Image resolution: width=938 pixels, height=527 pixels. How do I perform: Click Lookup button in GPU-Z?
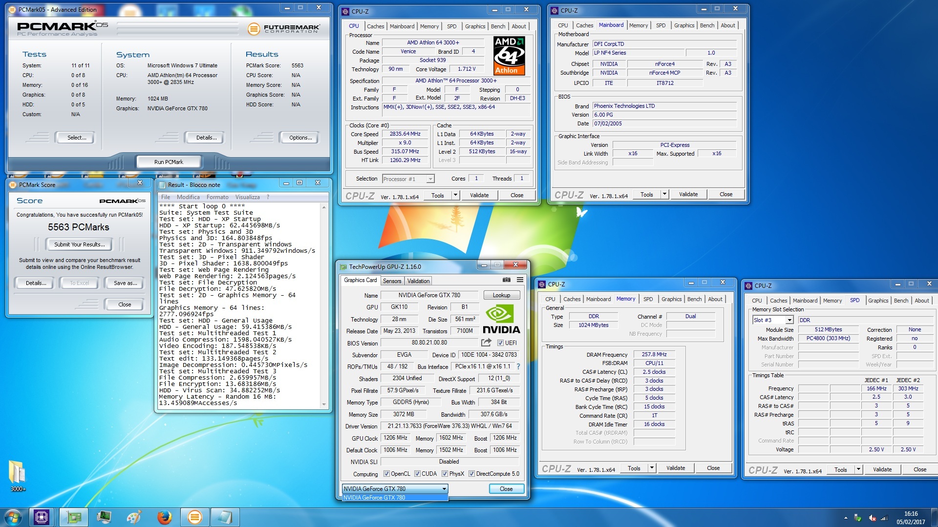coord(502,295)
